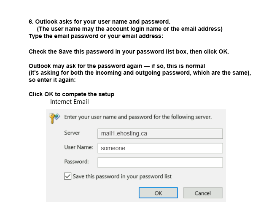
Task: Click the key and globe credentials icon
Action: pyautogui.click(x=55, y=118)
